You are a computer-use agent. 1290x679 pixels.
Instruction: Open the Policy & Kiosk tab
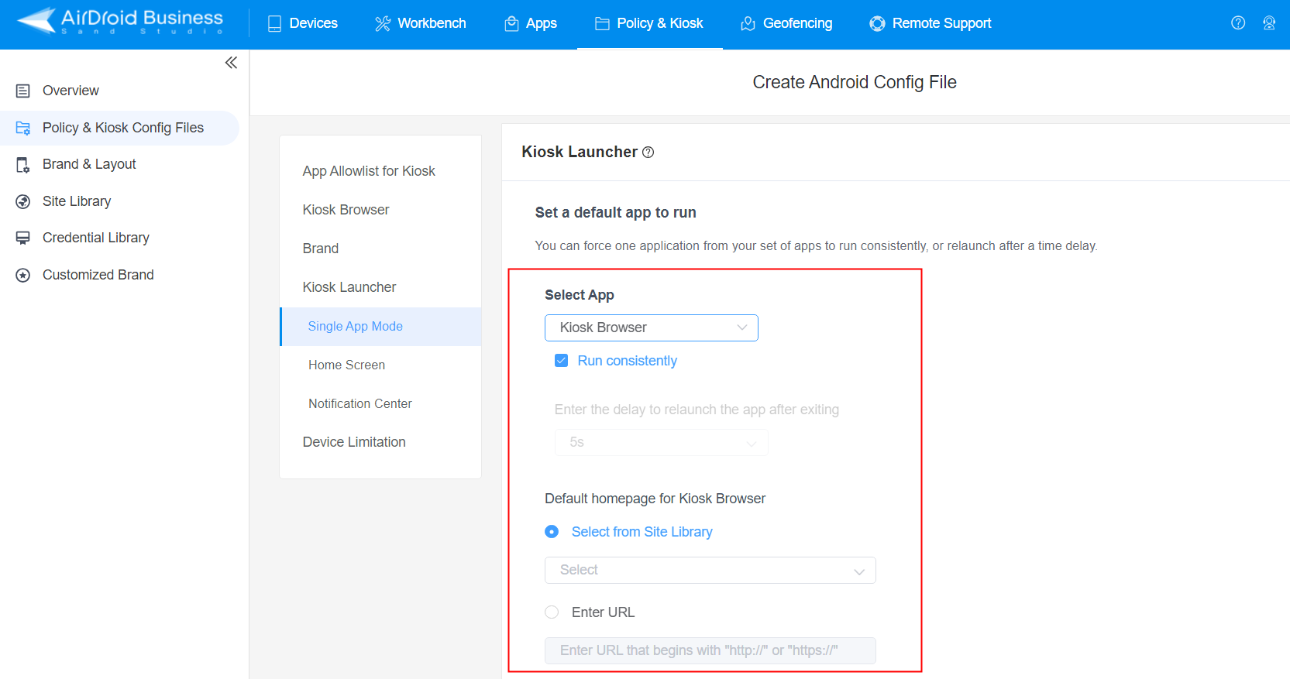[649, 24]
